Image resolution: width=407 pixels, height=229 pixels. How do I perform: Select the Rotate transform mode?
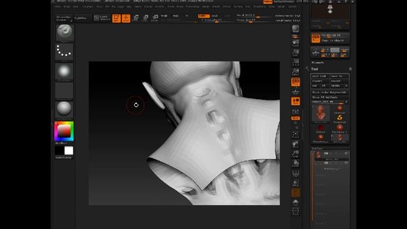(155, 18)
